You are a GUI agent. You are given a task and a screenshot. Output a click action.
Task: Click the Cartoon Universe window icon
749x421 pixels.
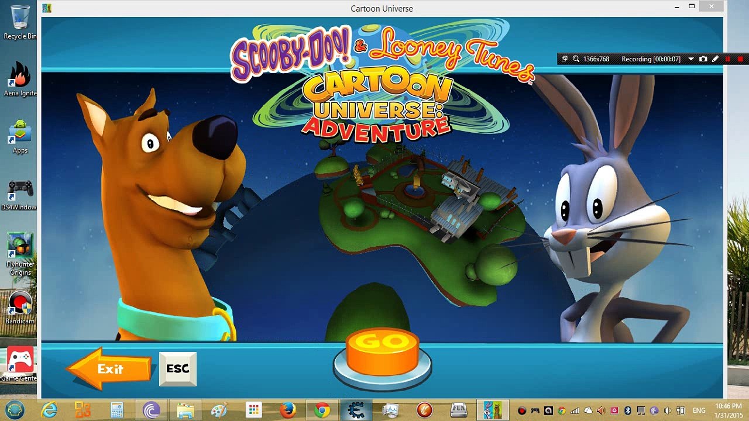pos(47,8)
